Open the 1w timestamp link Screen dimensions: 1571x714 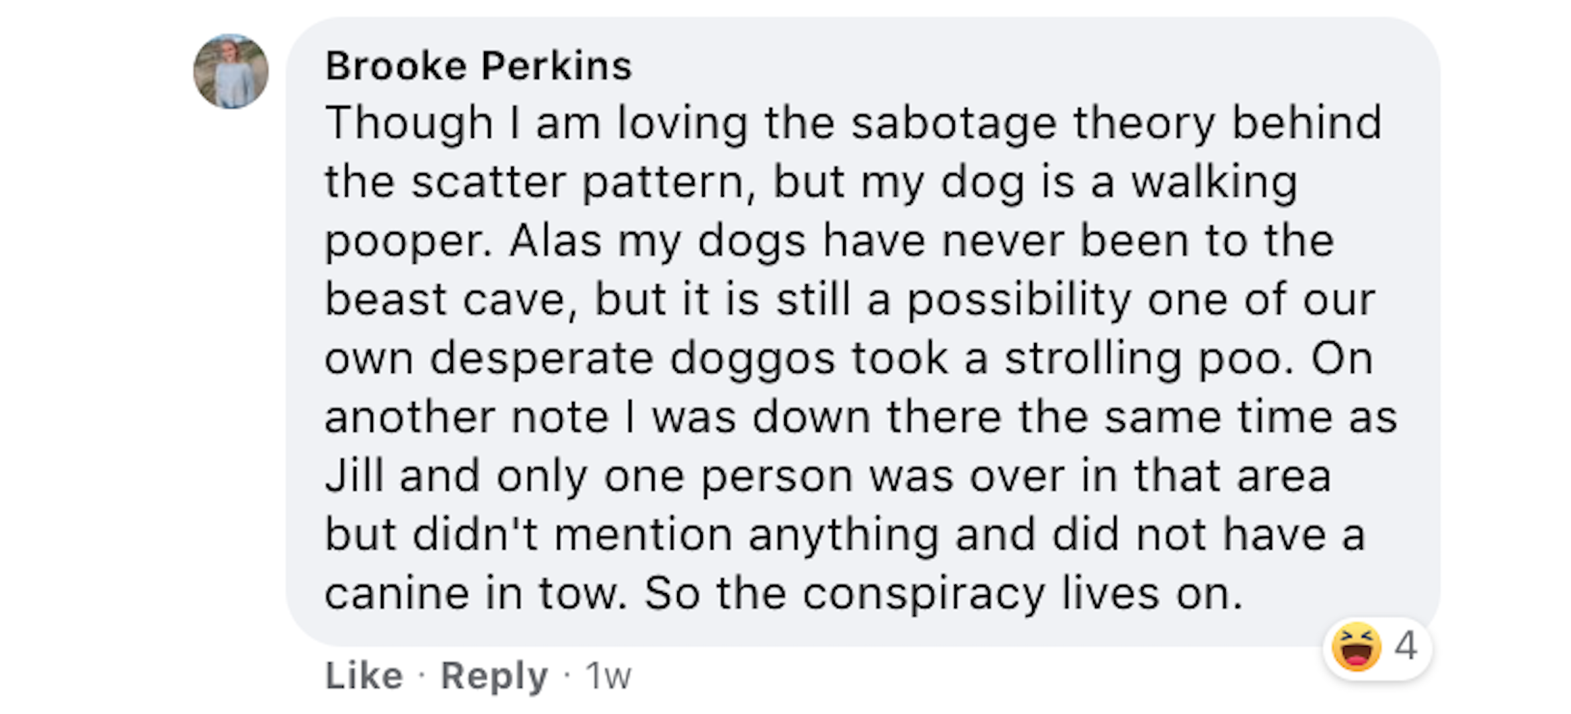(x=608, y=676)
